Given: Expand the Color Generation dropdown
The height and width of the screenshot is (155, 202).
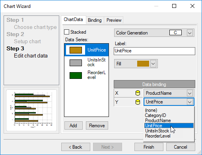Looking at the screenshot, I should pyautogui.click(x=190, y=33).
